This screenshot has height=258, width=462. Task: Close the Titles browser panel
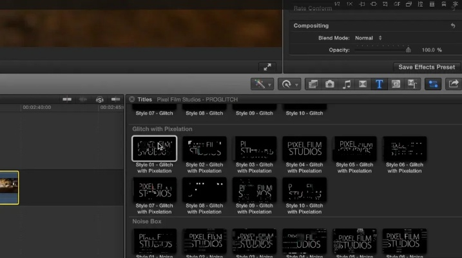point(131,99)
